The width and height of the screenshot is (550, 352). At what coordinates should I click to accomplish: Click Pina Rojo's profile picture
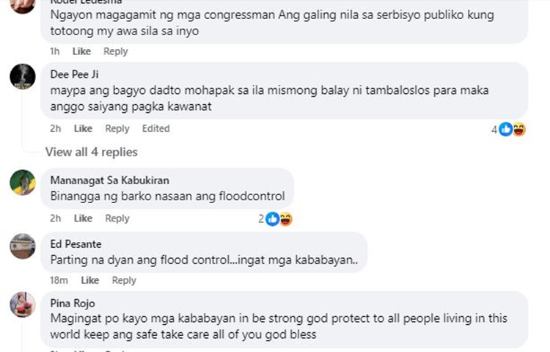[x=23, y=304]
